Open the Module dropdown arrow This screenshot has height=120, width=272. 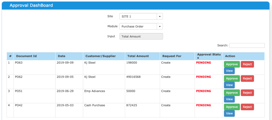pyautogui.click(x=160, y=26)
